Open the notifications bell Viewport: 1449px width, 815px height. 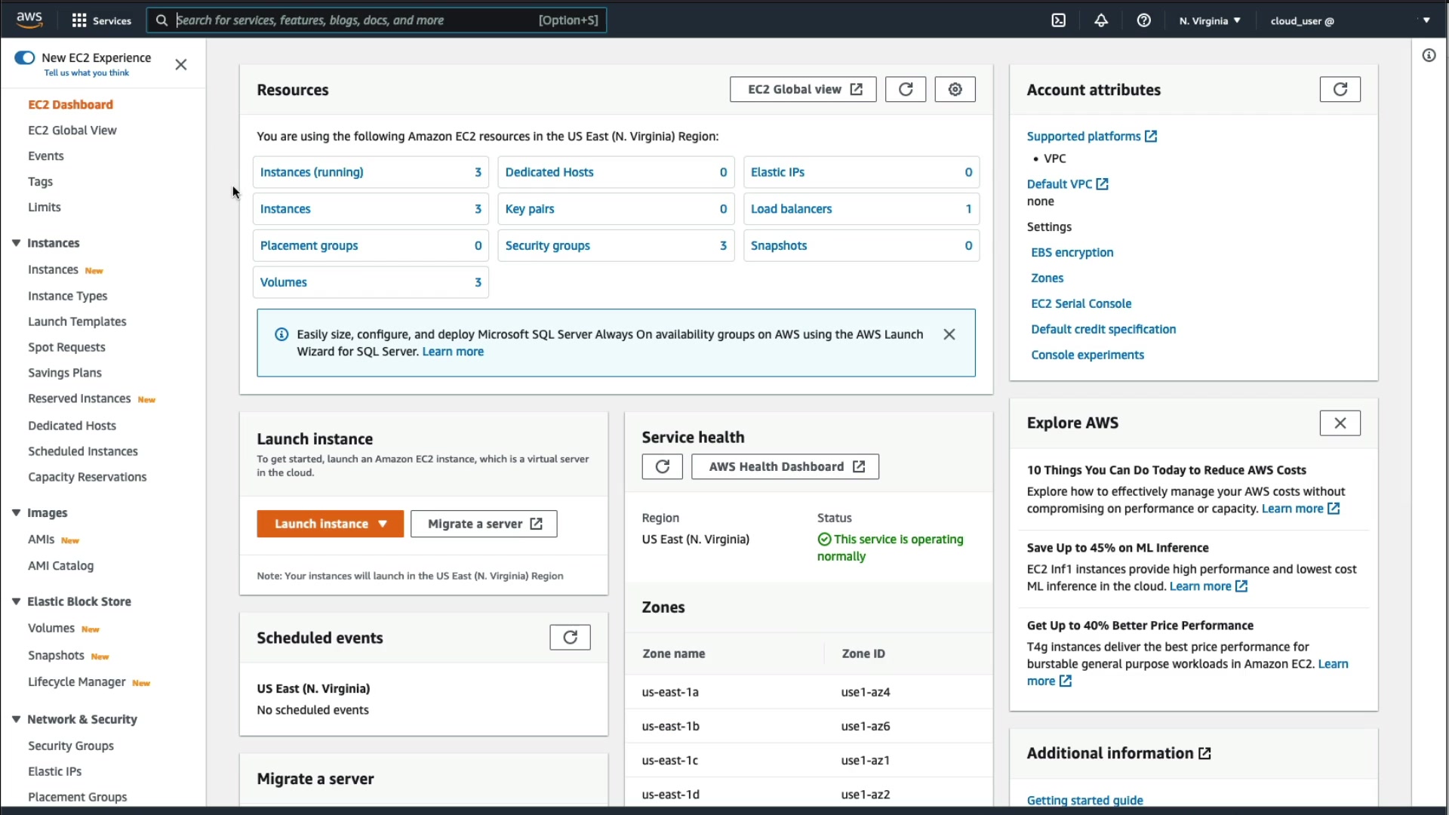pyautogui.click(x=1101, y=20)
